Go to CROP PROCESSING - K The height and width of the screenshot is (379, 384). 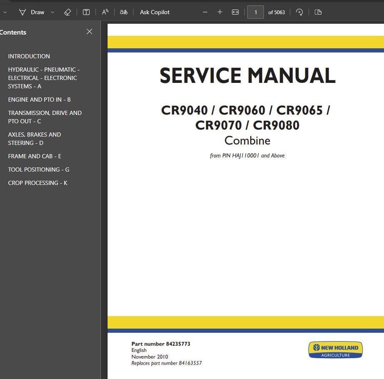pyautogui.click(x=38, y=183)
